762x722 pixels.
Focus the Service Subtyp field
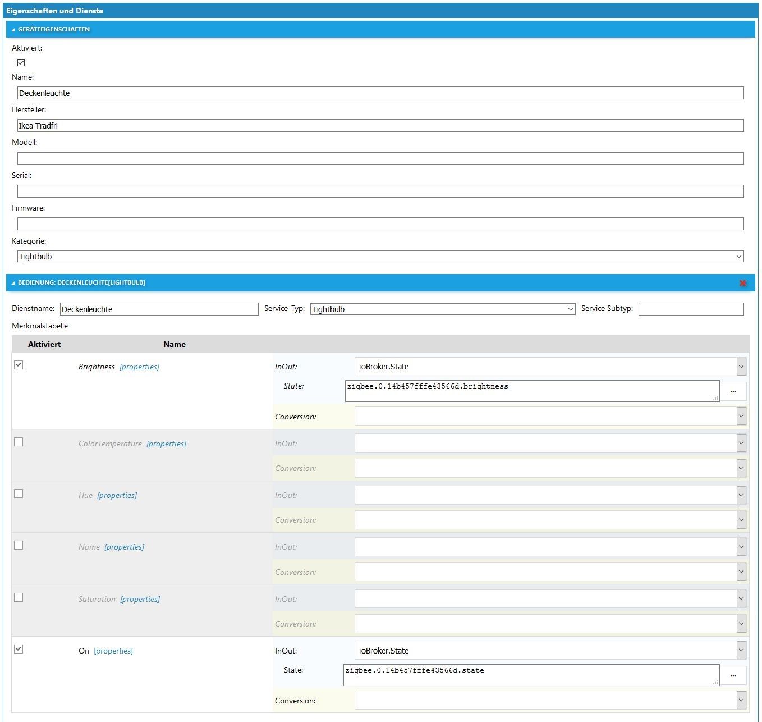point(691,309)
